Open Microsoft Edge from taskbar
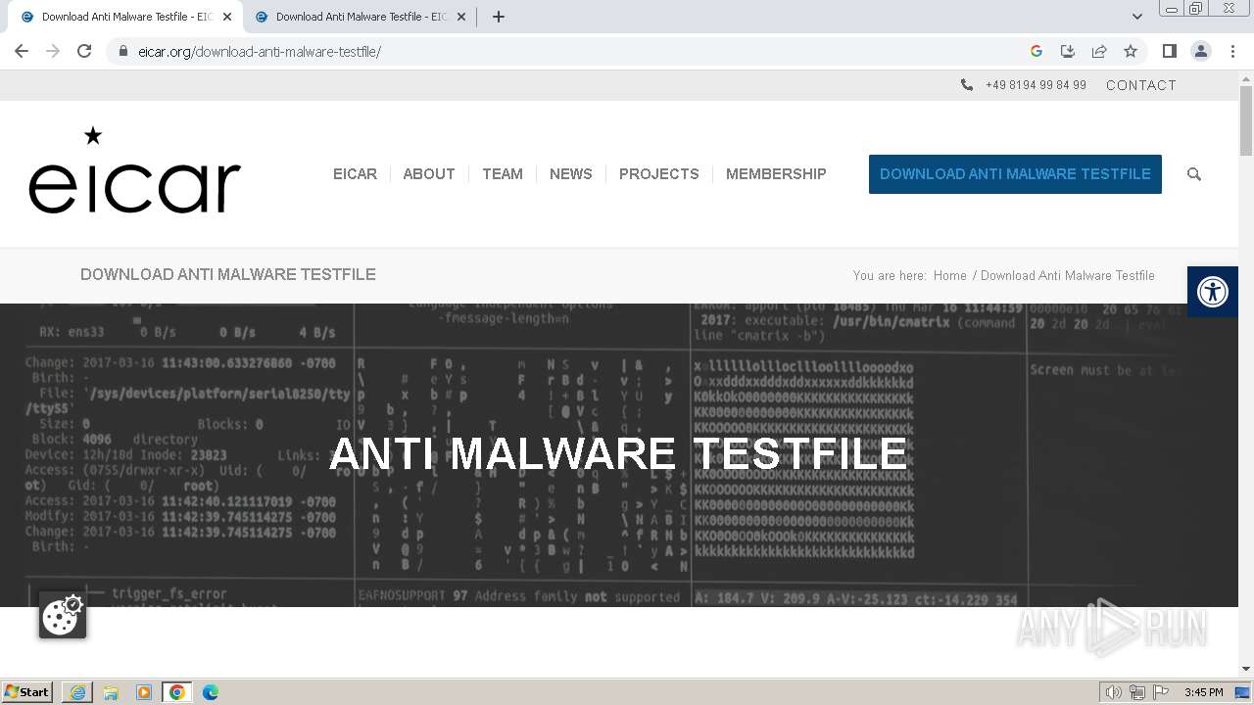 pos(211,692)
